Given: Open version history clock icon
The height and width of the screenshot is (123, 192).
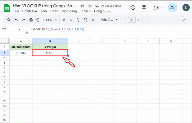Looking at the screenshot, I should (133, 8).
